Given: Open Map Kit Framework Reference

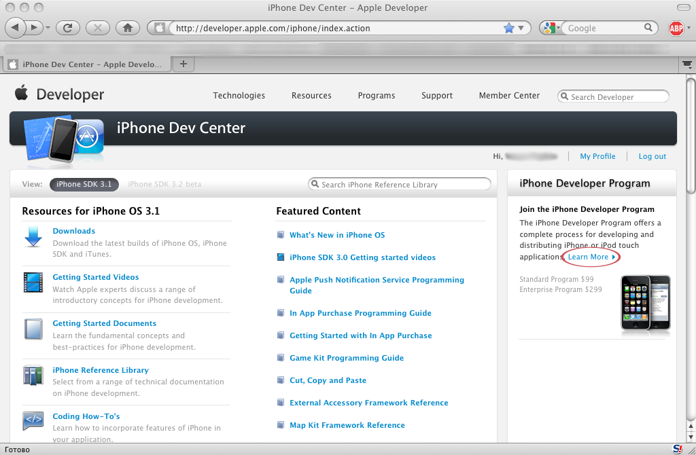Looking at the screenshot, I should point(347,425).
